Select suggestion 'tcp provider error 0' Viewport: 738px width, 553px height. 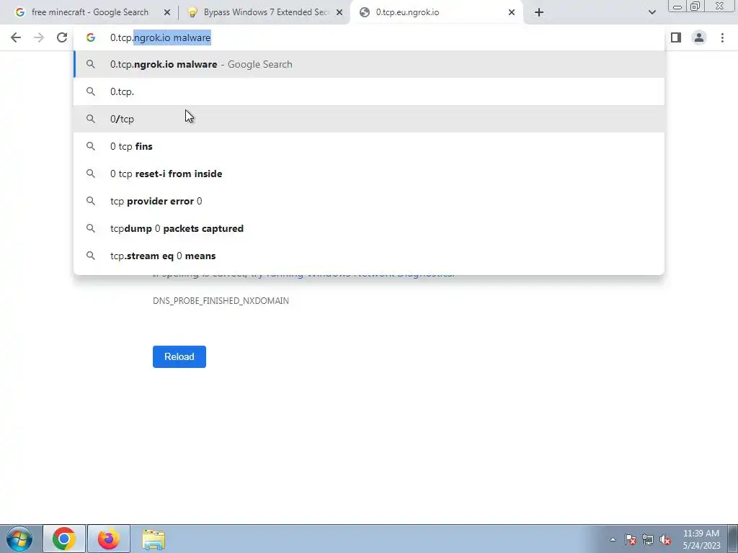click(369, 201)
